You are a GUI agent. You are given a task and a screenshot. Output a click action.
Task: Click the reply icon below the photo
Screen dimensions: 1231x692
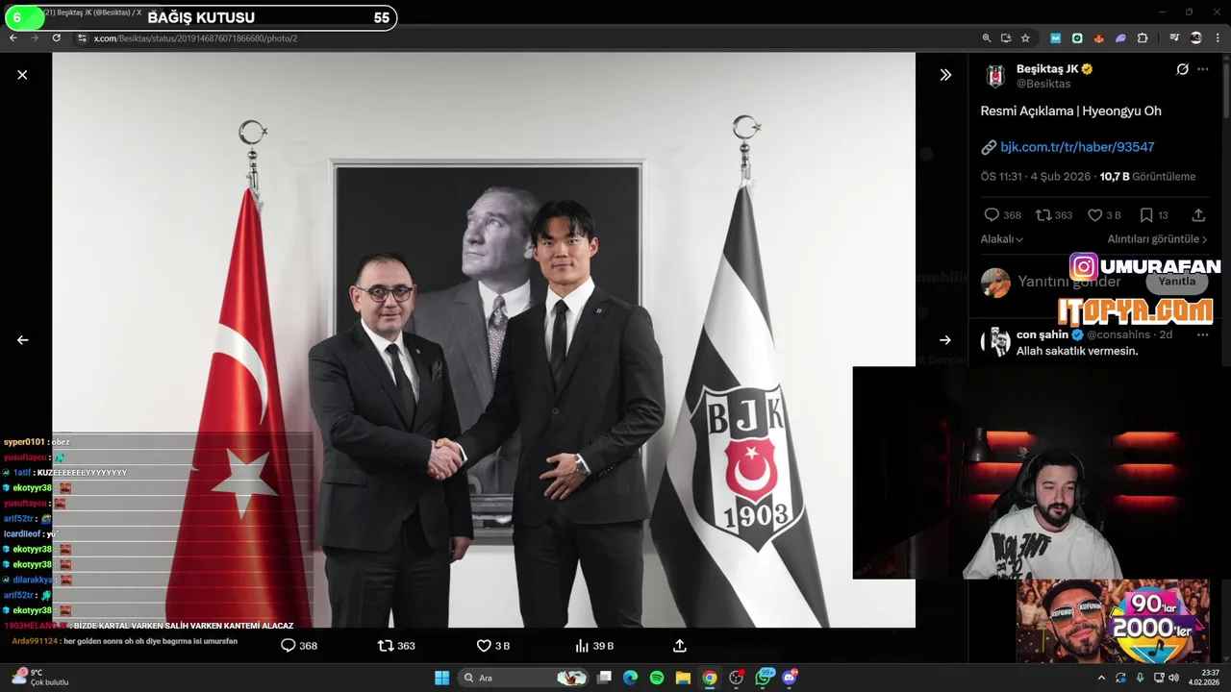tap(288, 646)
